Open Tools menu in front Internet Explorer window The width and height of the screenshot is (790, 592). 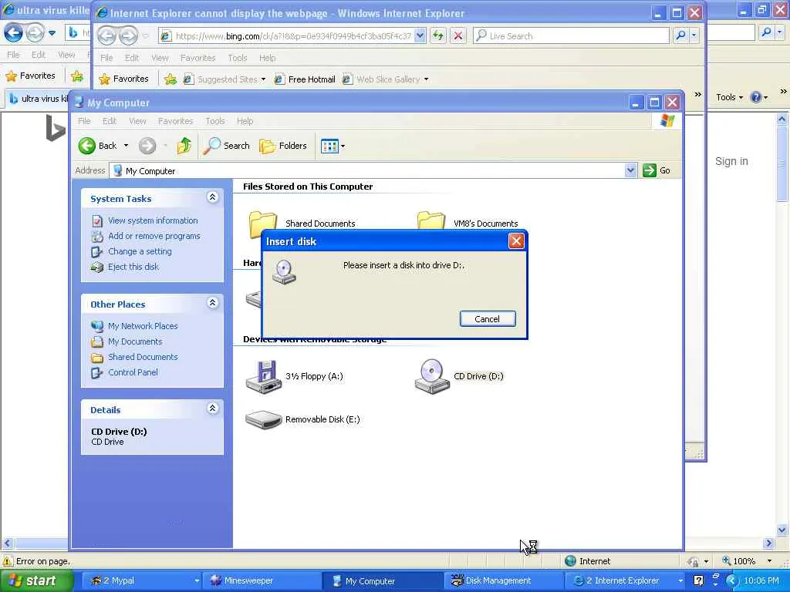238,58
